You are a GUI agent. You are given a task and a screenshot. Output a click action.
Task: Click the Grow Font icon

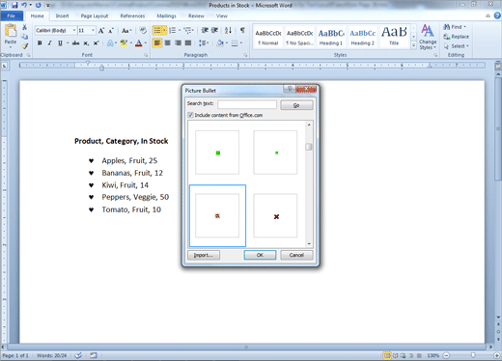coord(101,31)
